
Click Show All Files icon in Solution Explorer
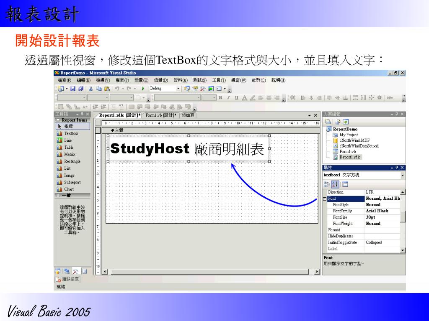point(338,122)
